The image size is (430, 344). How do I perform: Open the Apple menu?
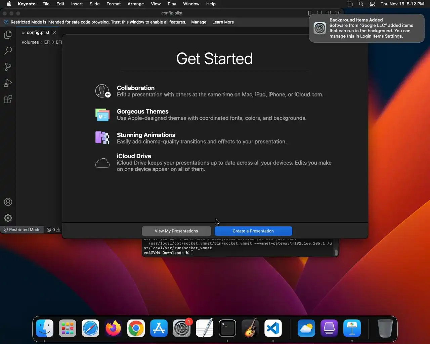coord(9,4)
